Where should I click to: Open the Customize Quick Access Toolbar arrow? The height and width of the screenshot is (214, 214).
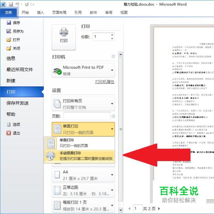pos(33,5)
